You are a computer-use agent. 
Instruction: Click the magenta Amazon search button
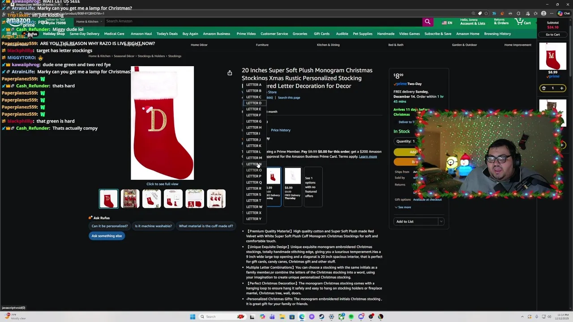coord(428,21)
